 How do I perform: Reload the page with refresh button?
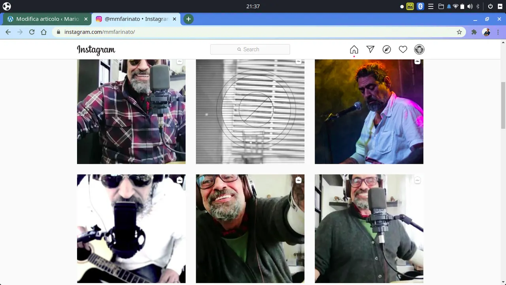(x=32, y=32)
